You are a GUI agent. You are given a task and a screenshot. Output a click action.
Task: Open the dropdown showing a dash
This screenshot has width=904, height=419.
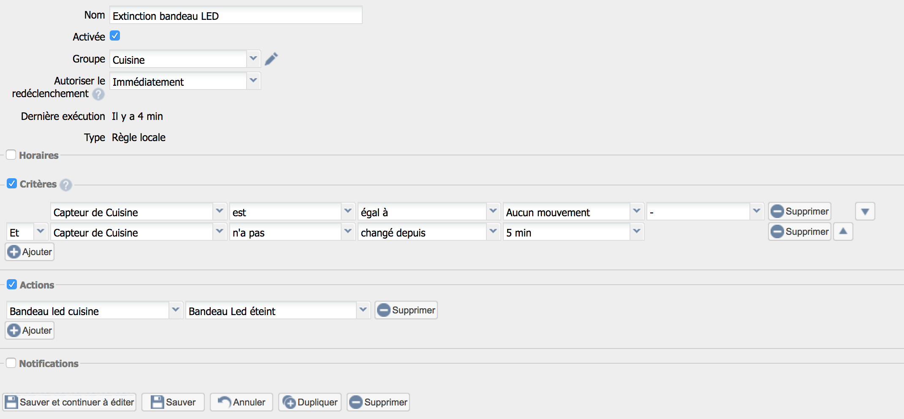point(705,211)
